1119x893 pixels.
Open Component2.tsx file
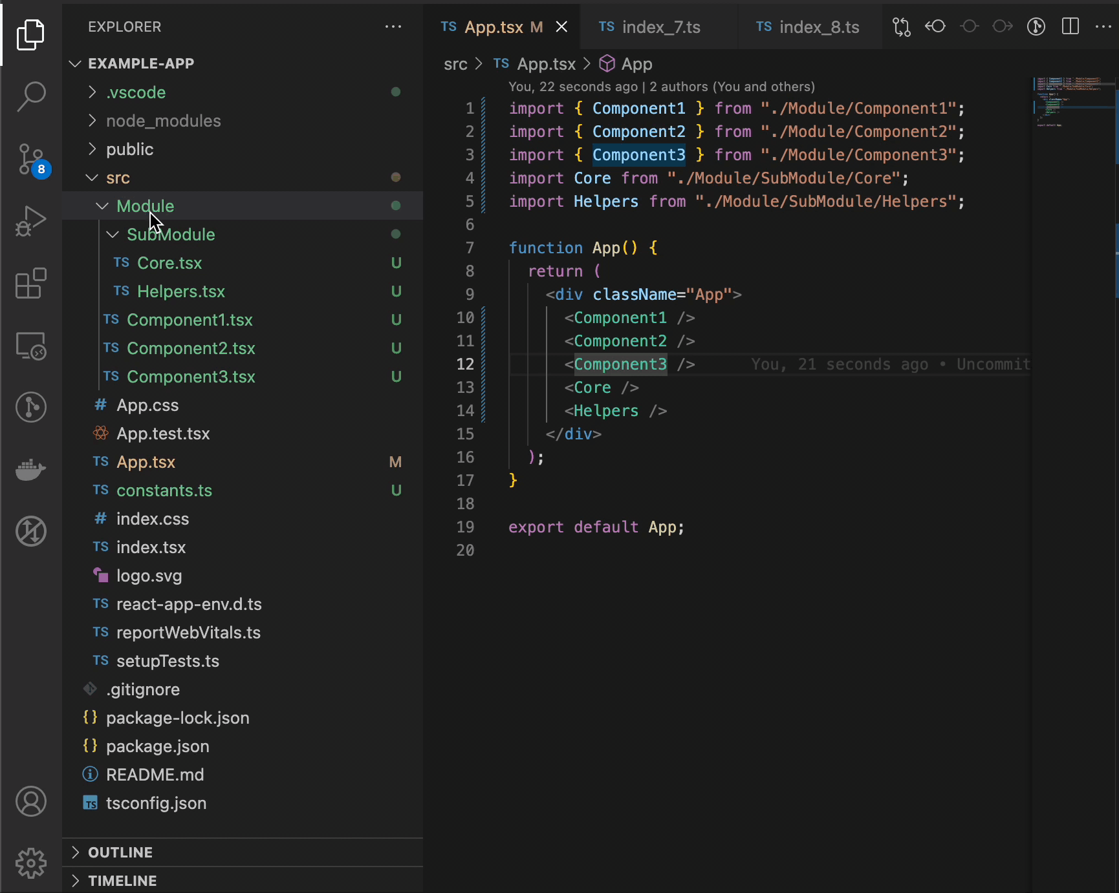click(243, 348)
